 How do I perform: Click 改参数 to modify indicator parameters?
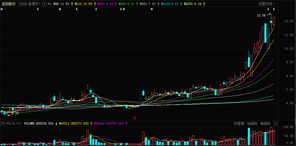[x=239, y=123]
